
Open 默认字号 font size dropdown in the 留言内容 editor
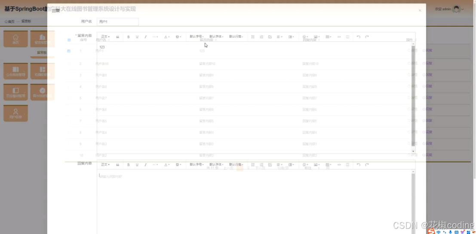197,37
